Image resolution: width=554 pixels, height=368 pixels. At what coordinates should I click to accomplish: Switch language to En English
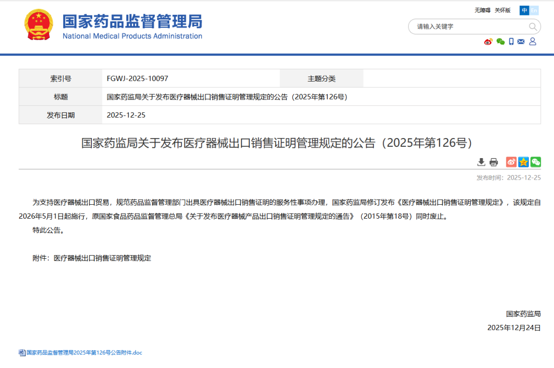534,10
